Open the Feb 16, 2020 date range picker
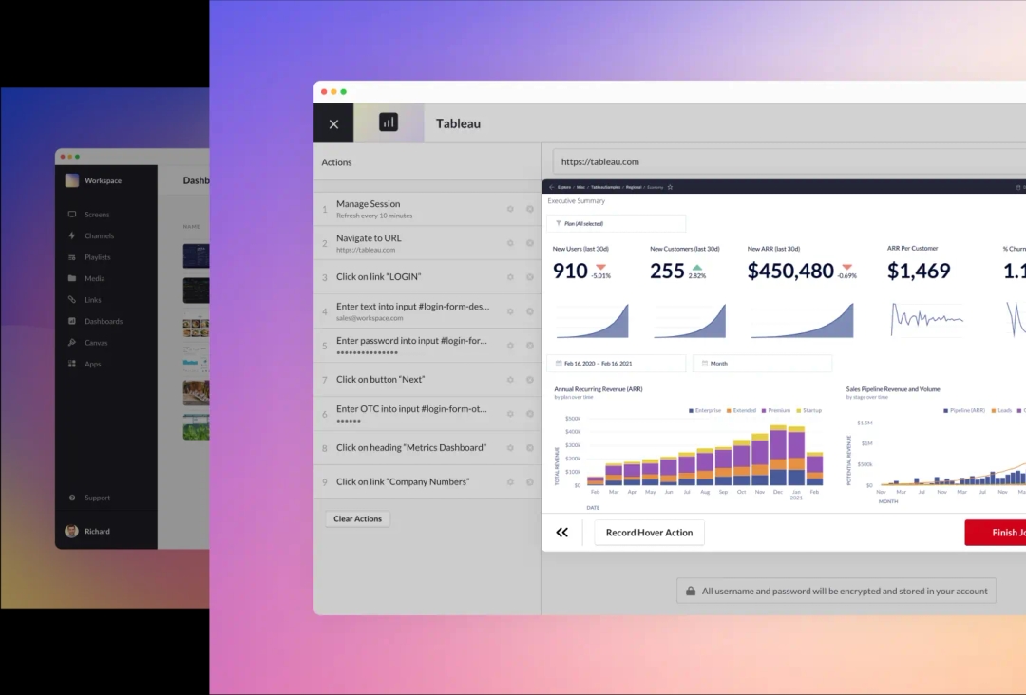Viewport: 1026px width, 695px height. pyautogui.click(x=616, y=364)
